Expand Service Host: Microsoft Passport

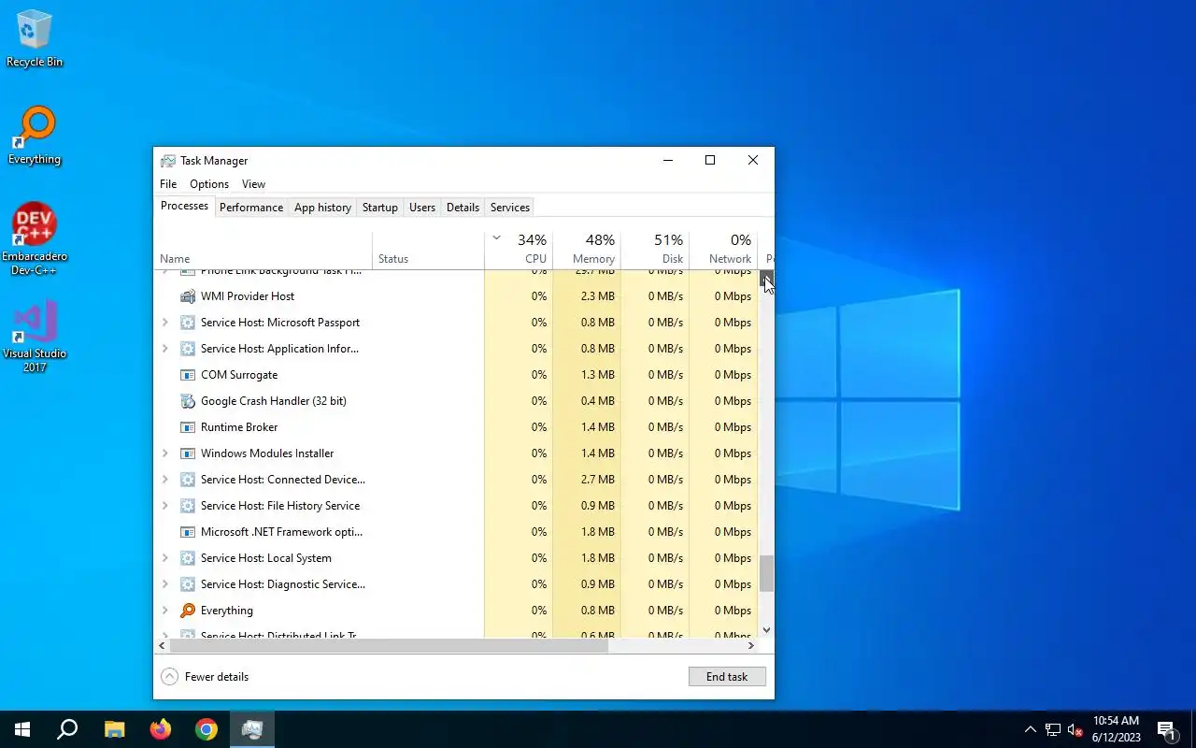(x=165, y=323)
